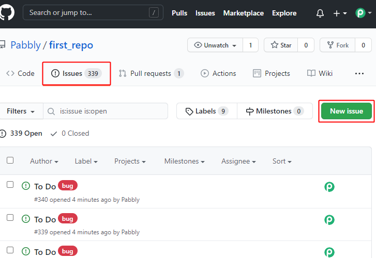Tick the checkbox for issue #339
The image size is (376, 258).
[x=10, y=218]
